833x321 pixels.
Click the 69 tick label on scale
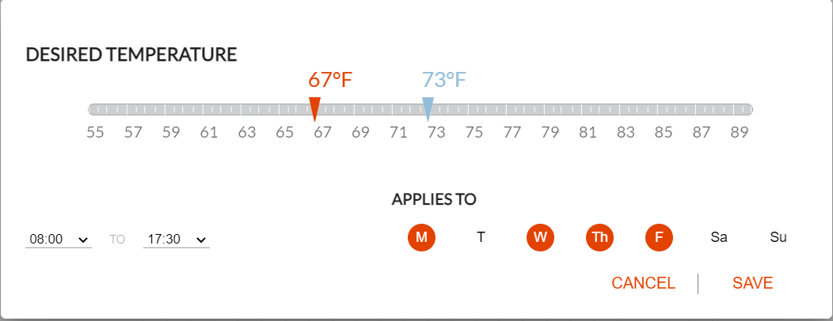point(360,132)
